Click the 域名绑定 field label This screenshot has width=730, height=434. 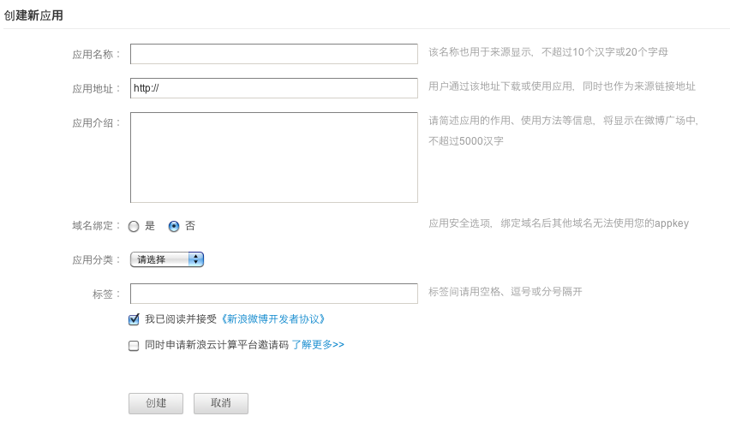(97, 226)
